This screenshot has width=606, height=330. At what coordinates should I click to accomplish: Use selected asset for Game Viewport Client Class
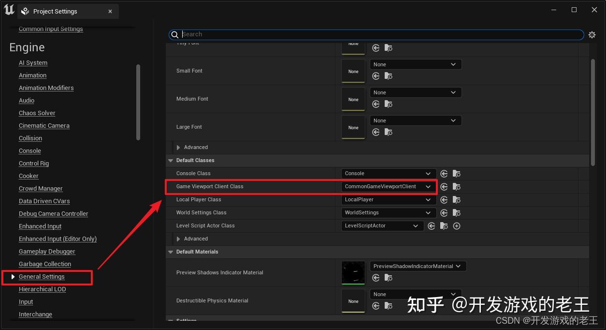444,186
